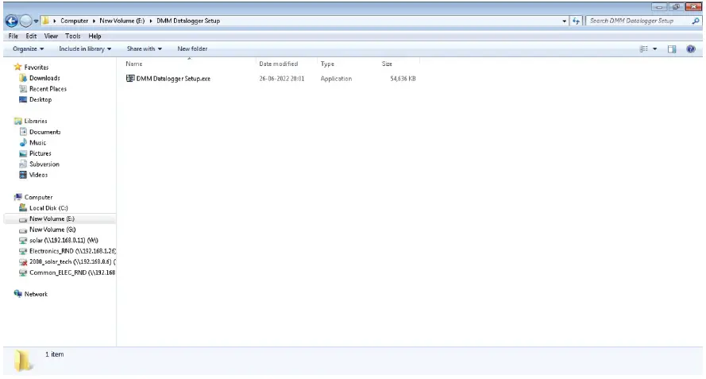Screen dimensions: 706x379
Task: Open the Include in library dropdown
Action: [85, 48]
